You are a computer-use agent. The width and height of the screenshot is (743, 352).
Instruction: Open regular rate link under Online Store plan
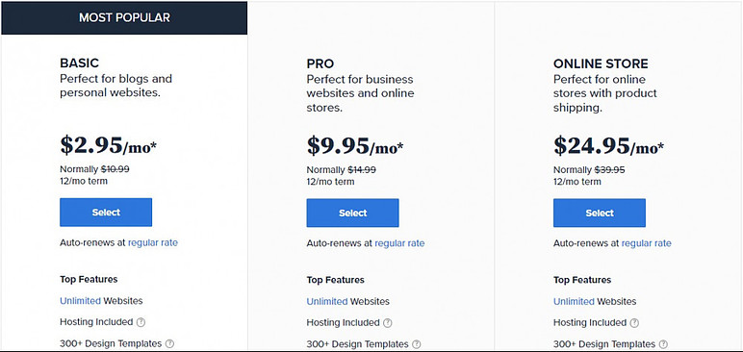point(647,243)
